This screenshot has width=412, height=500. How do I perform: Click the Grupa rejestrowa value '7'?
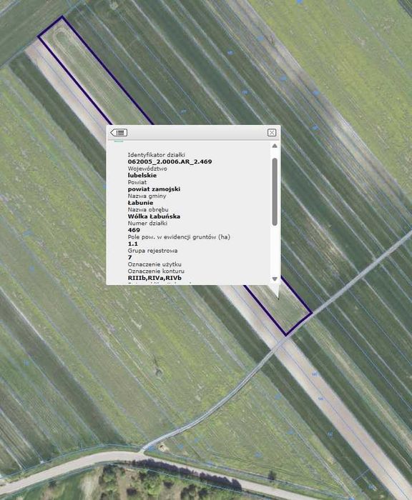129,258
